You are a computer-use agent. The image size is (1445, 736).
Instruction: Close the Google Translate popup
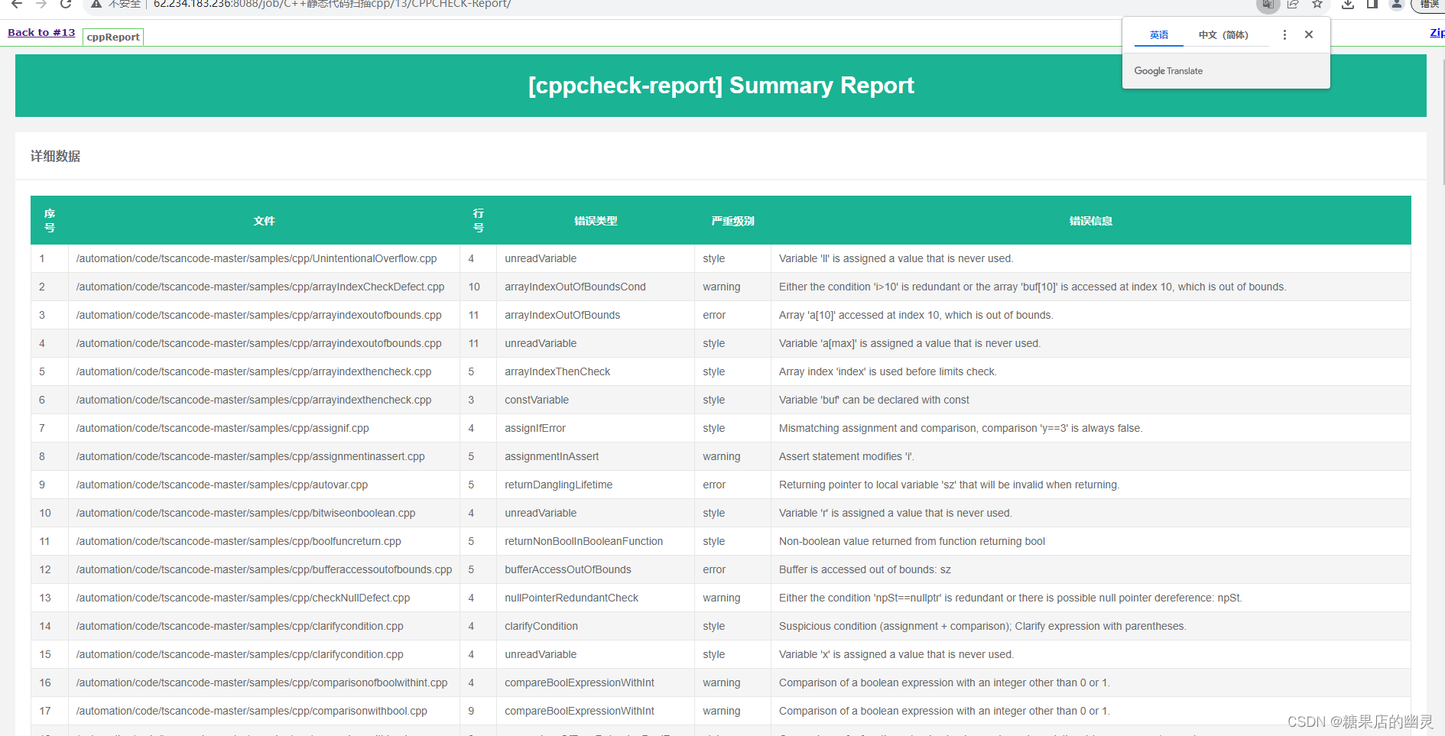pos(1309,34)
